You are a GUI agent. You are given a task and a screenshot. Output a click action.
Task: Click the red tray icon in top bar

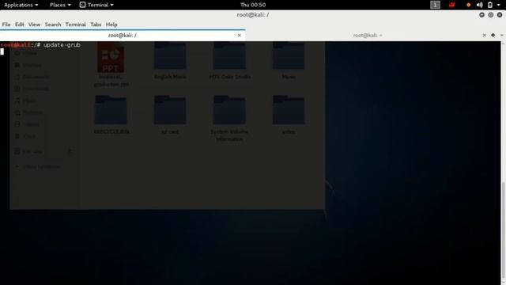tap(452, 5)
